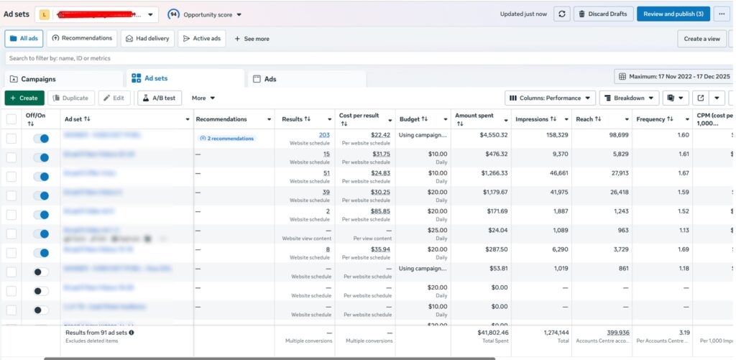
Task: Click the Opportunity score 94 badge
Action: [x=173, y=14]
